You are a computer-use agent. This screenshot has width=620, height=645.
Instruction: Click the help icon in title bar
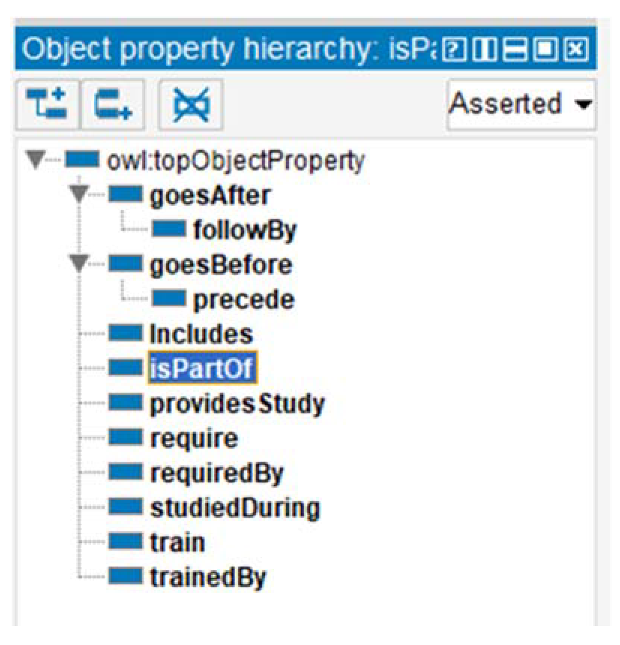(x=454, y=49)
